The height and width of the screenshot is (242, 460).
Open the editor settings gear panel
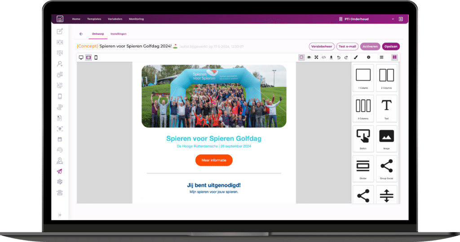369,57
